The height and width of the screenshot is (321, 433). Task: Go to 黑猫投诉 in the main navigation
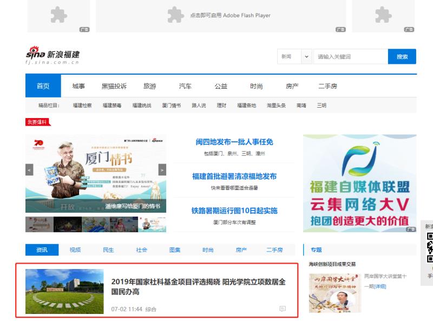point(114,86)
